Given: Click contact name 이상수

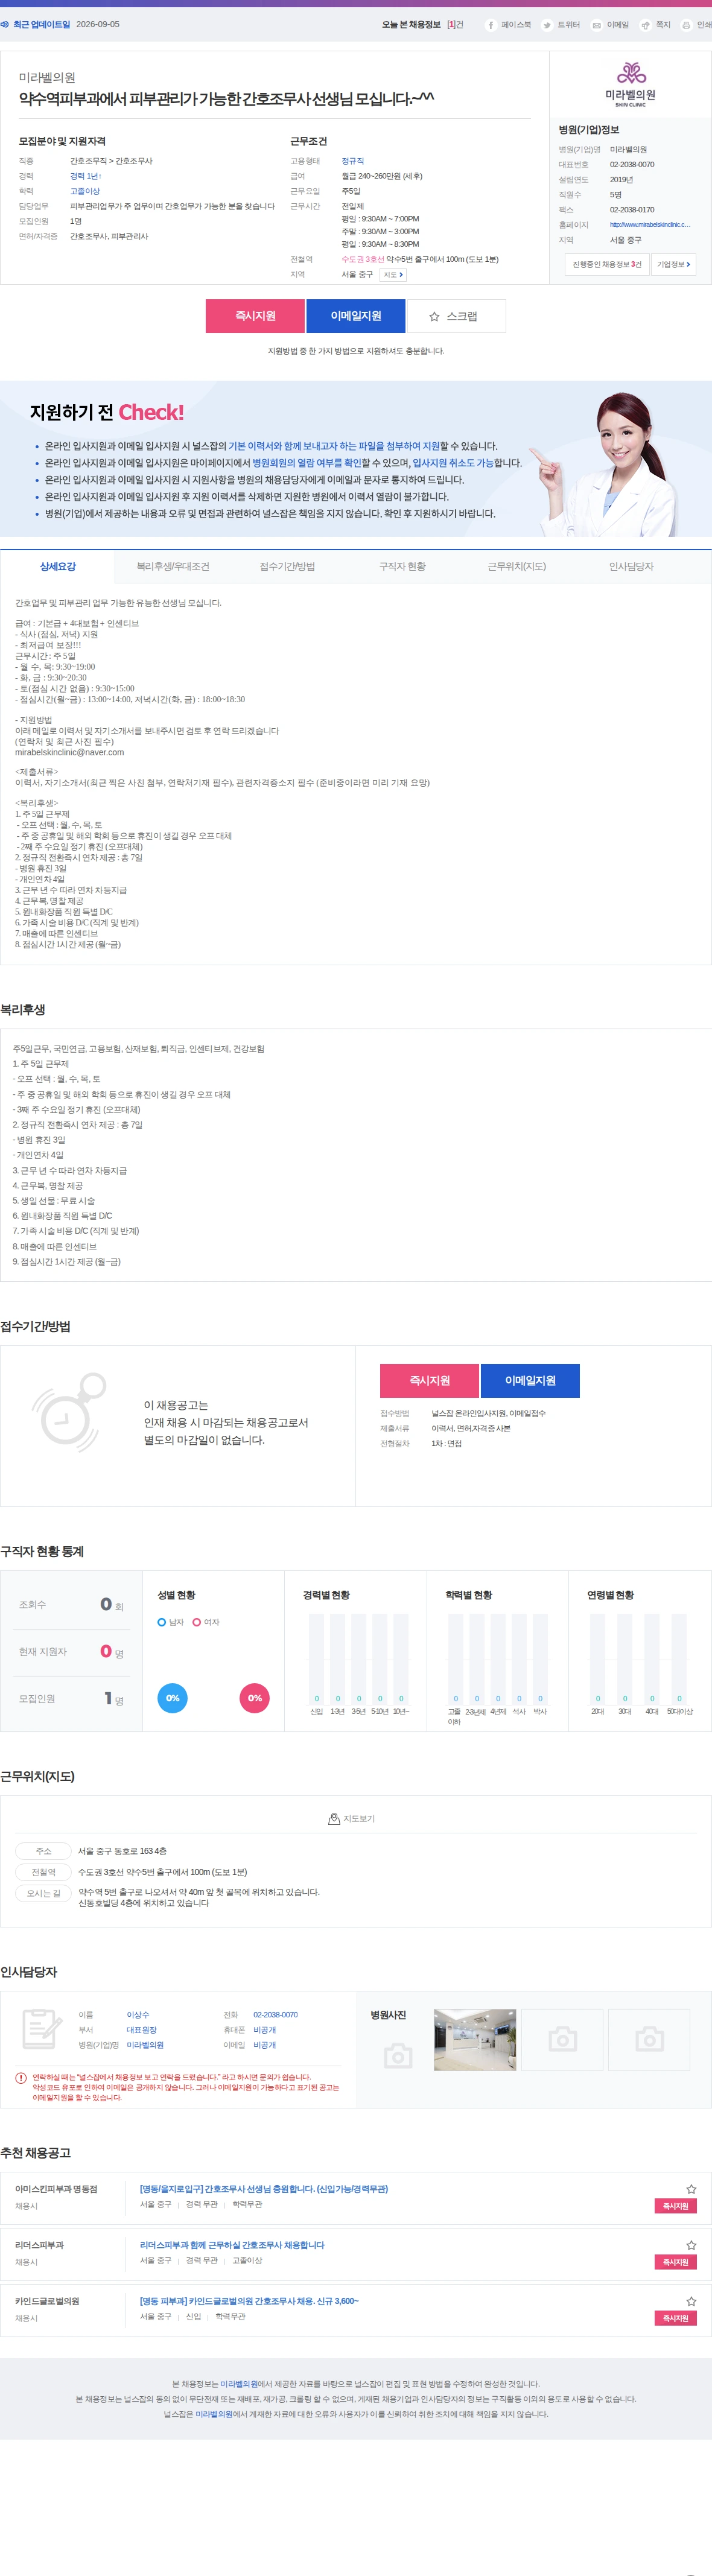Looking at the screenshot, I should click(x=138, y=2015).
